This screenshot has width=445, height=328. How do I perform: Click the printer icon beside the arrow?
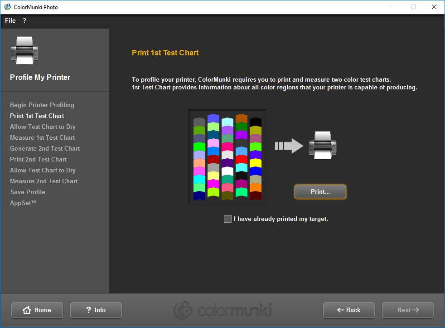pyautogui.click(x=323, y=145)
